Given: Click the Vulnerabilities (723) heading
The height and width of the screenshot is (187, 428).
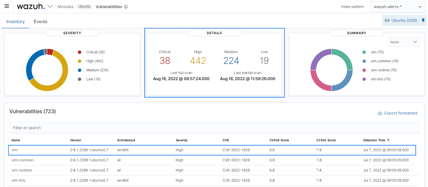Looking at the screenshot, I should (x=33, y=111).
